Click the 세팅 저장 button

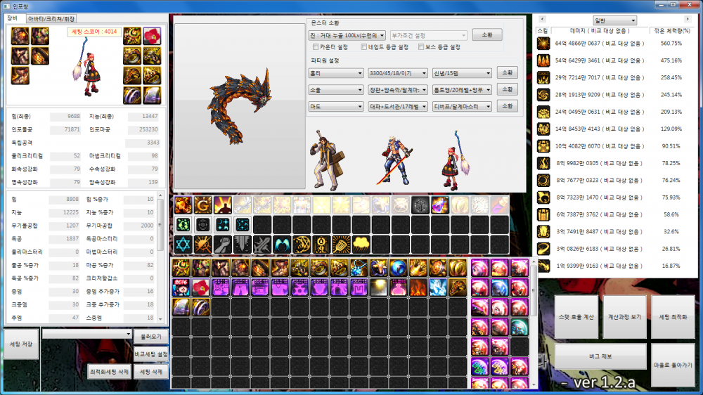point(21,344)
